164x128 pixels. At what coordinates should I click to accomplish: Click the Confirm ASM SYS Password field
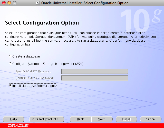pyautogui.click(x=94, y=78)
